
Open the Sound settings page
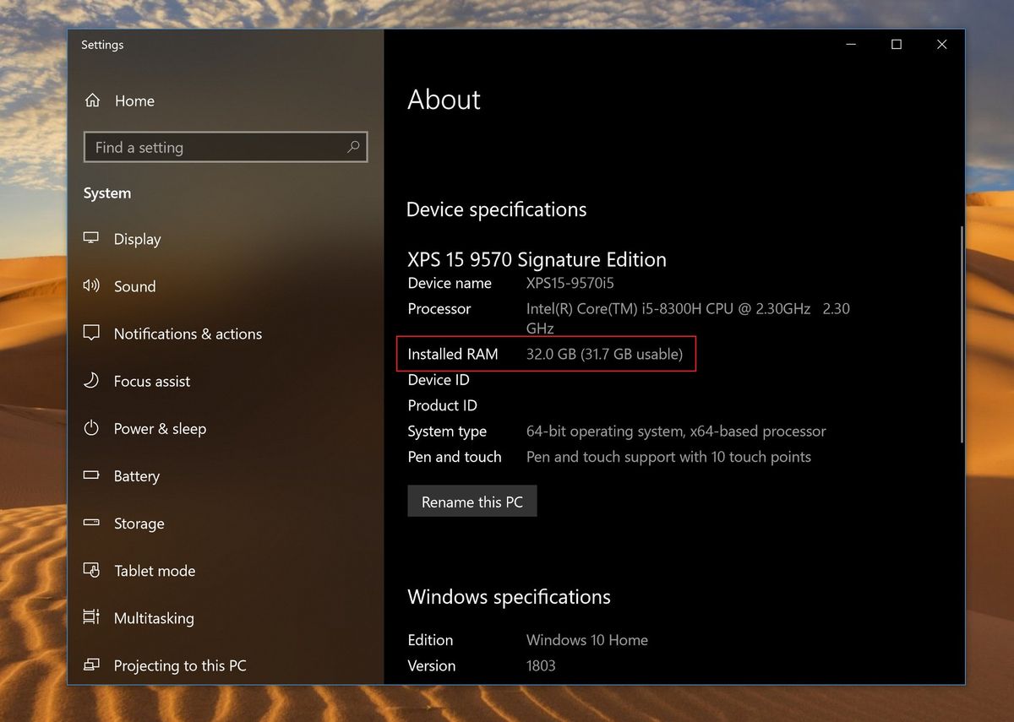[134, 285]
